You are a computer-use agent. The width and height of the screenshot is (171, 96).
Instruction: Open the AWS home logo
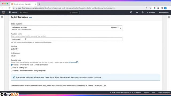coord(3,13)
